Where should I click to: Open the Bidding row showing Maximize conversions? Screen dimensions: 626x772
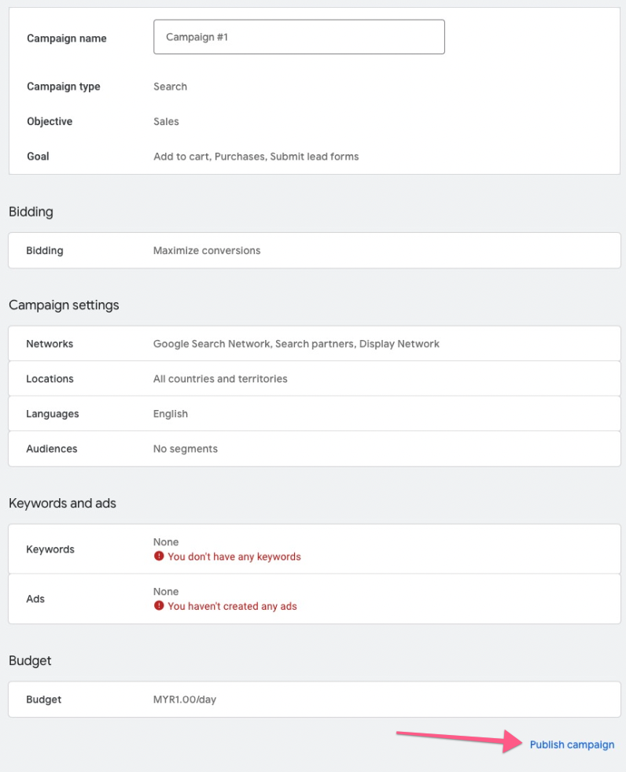[315, 250]
